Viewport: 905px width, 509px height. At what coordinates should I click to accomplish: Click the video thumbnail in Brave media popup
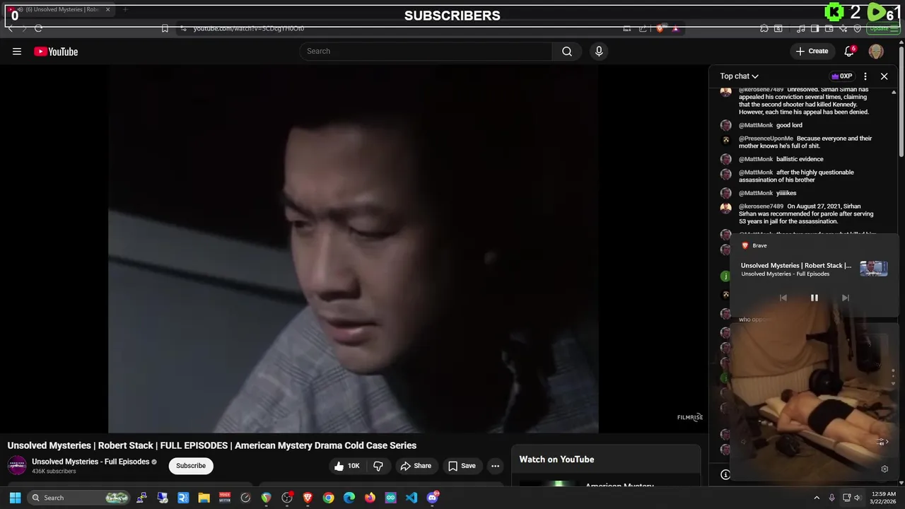pyautogui.click(x=873, y=269)
